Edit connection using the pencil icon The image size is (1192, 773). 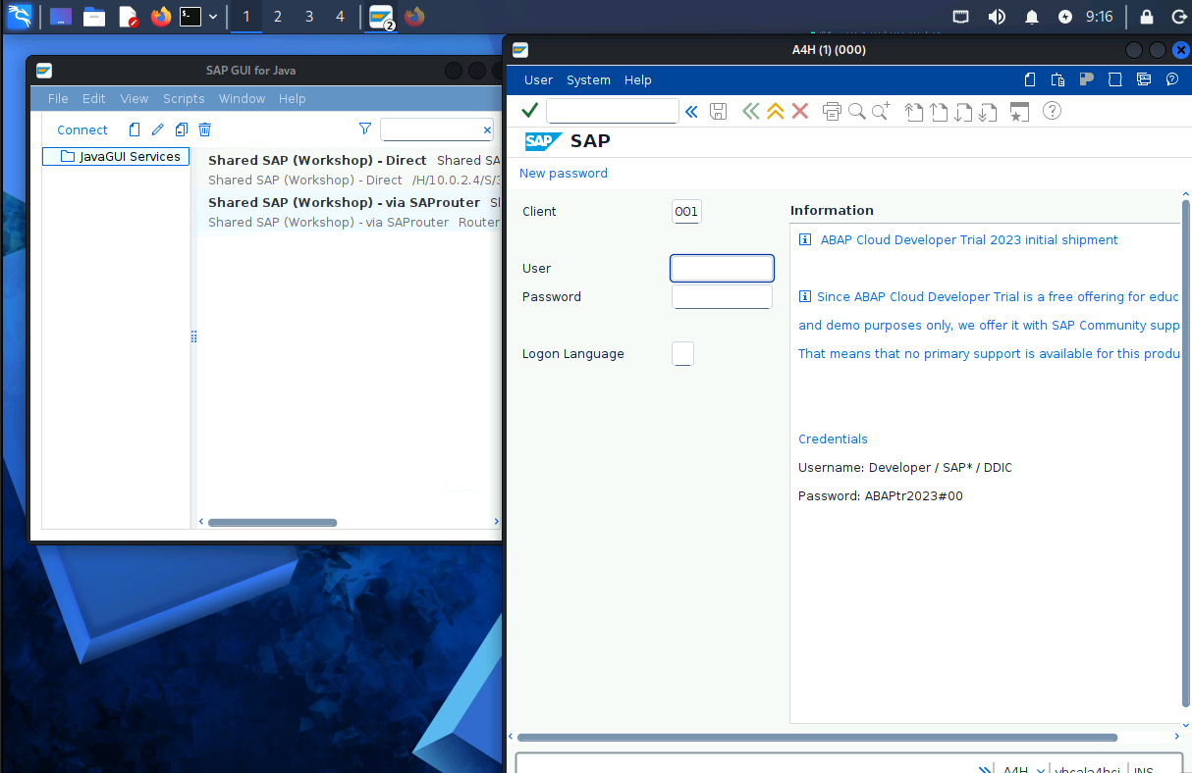pyautogui.click(x=158, y=129)
